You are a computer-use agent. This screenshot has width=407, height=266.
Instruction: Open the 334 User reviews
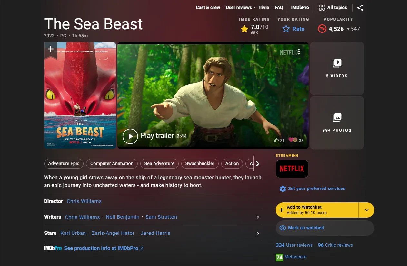point(294,245)
